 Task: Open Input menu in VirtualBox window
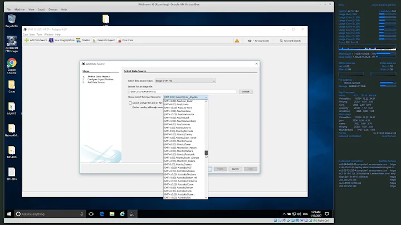click(41, 9)
